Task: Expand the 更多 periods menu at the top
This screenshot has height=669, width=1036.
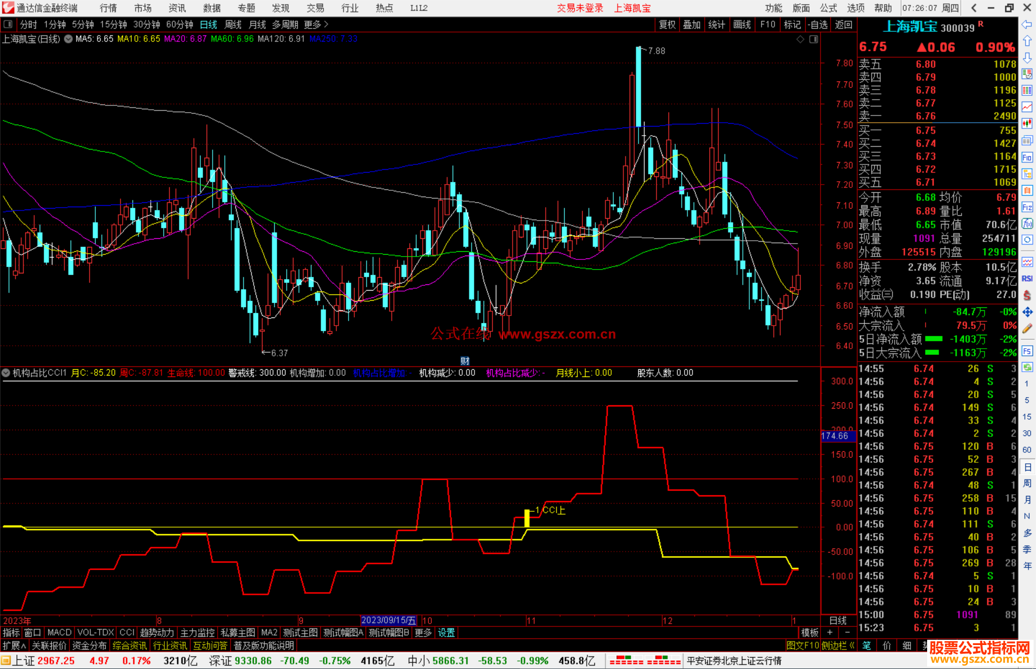Action: 316,24
